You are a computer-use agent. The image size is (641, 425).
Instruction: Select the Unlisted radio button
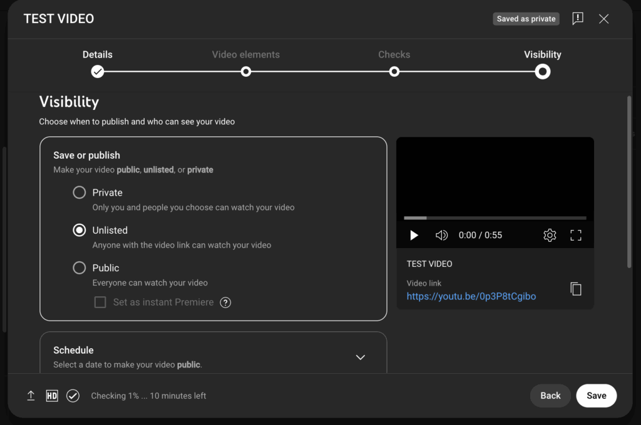pyautogui.click(x=79, y=230)
